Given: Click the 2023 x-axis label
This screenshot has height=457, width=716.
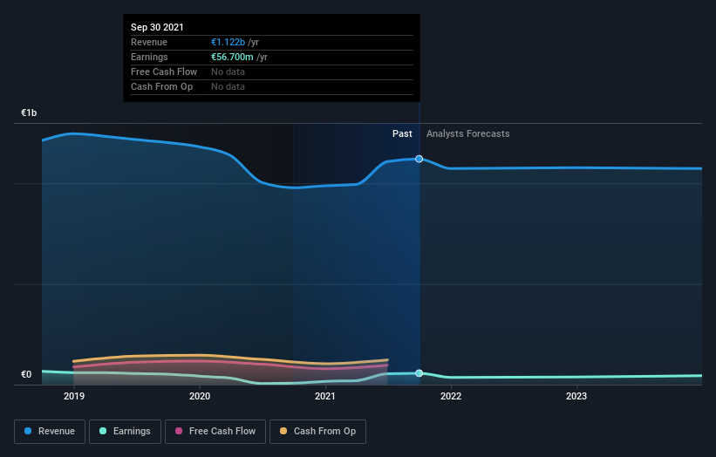Looking at the screenshot, I should (576, 396).
